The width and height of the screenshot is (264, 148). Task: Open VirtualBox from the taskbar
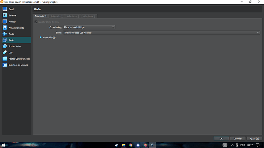click(152, 145)
